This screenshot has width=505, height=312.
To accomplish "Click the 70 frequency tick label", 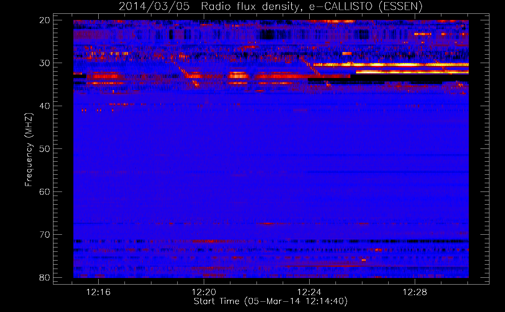I will [45, 235].
